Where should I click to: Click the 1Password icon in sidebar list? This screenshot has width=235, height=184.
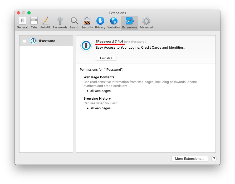coord(33,41)
